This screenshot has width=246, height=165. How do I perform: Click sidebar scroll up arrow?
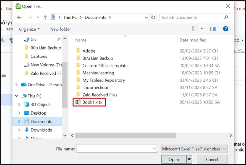[65, 38]
